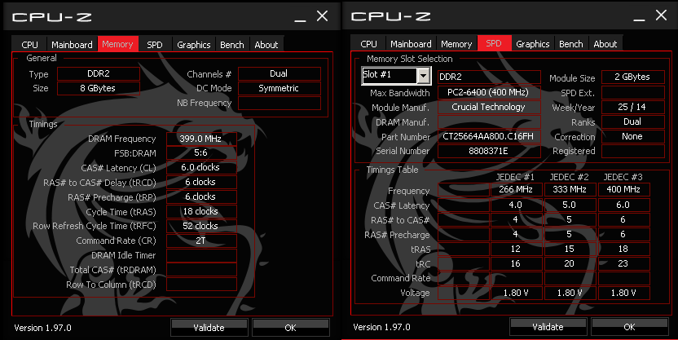Viewport: 678px width, 340px height.
Task: Click Validate button in right SPD window
Action: tap(548, 327)
